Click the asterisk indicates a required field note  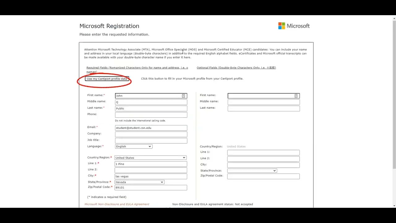(107, 197)
